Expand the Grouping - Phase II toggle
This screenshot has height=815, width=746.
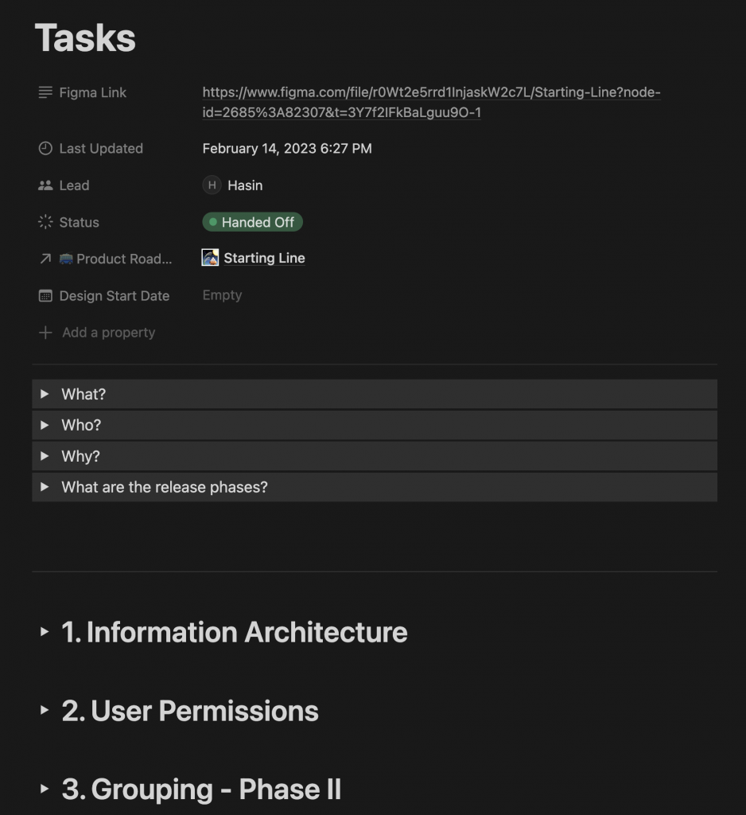coord(45,790)
